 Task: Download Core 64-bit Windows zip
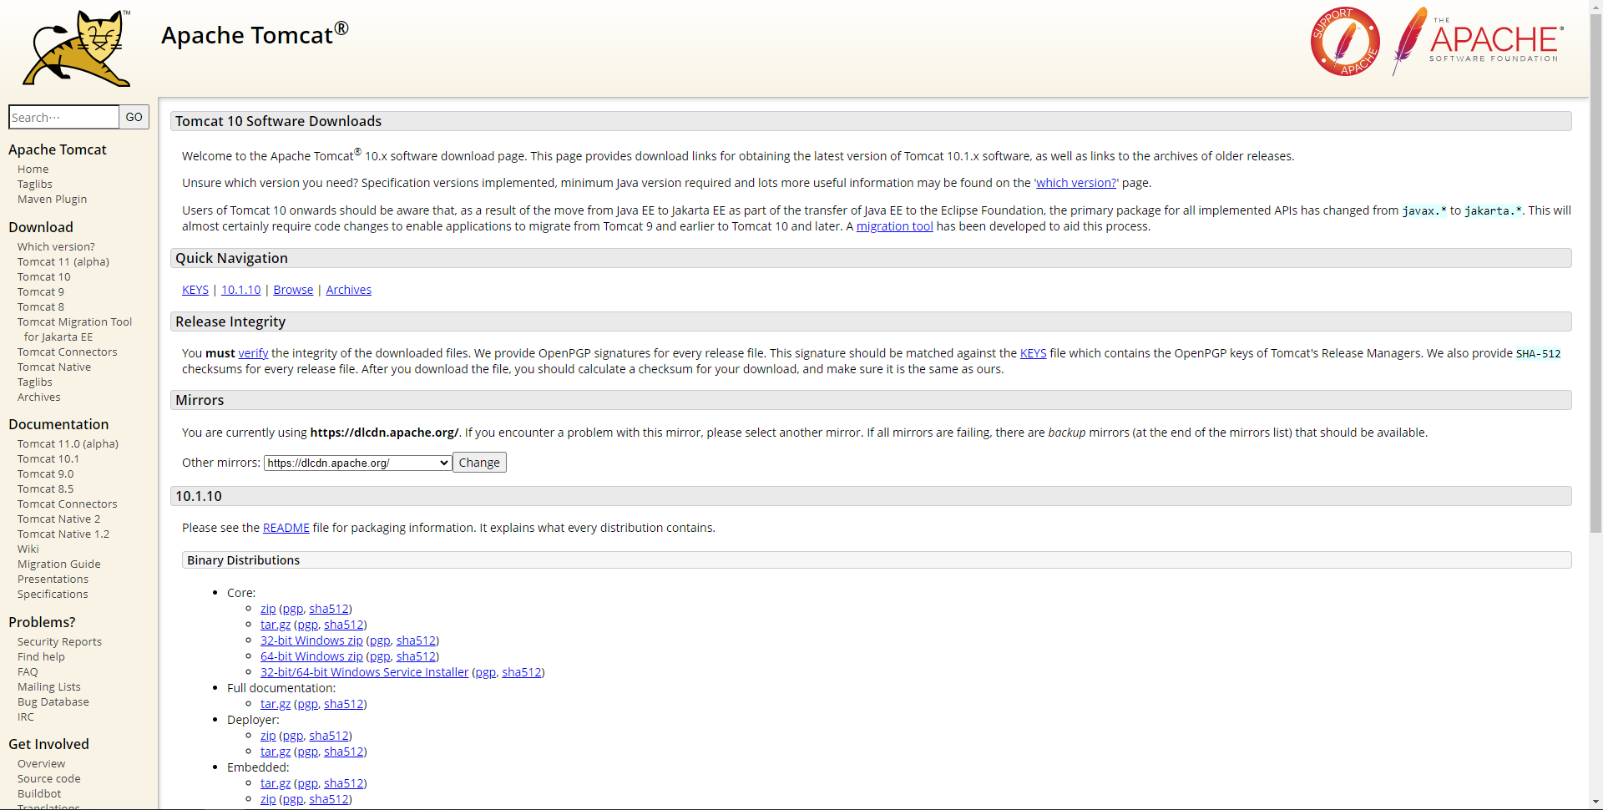(311, 656)
